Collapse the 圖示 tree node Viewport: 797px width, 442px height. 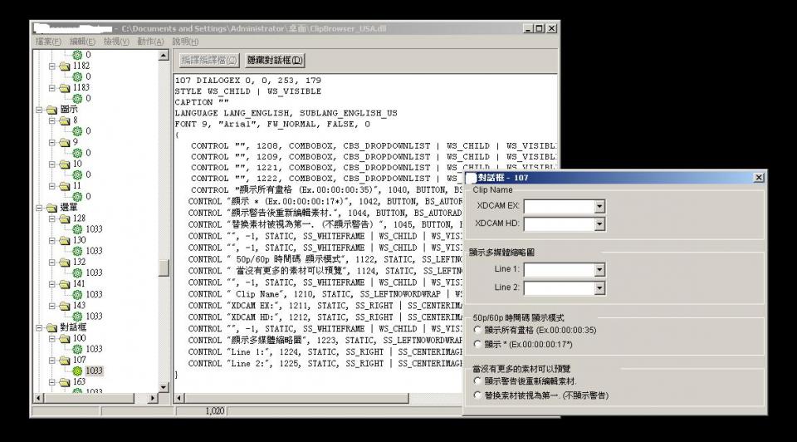(x=39, y=110)
